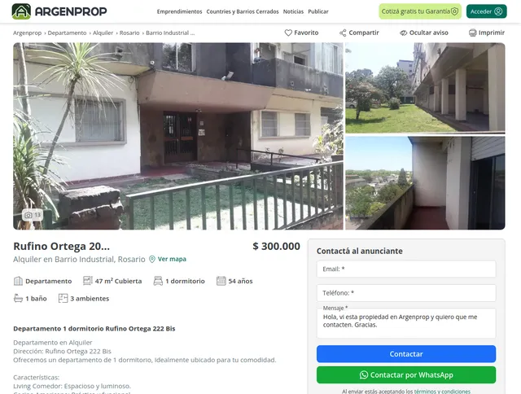Focus the Teléfono input field

click(406, 293)
